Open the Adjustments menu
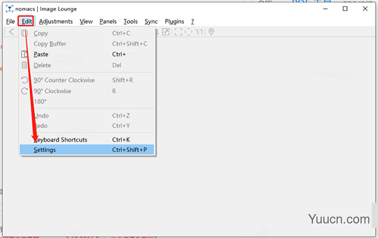 55,21
